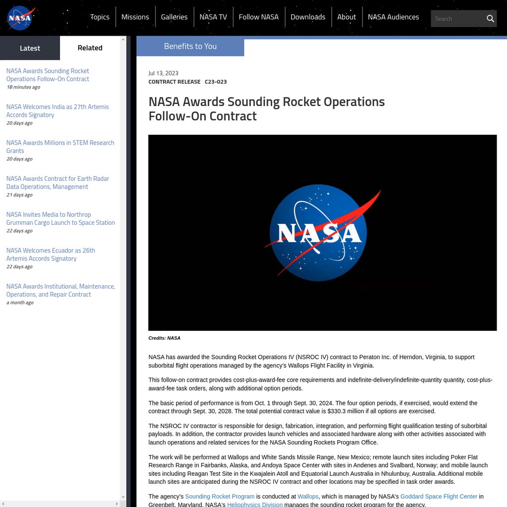Click the 'a month ago' timestamp
Image resolution: width=507 pixels, height=507 pixels.
(x=20, y=303)
